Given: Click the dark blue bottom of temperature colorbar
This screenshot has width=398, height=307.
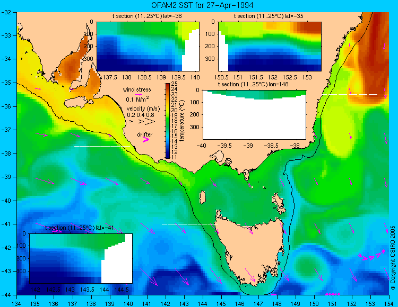Looking at the screenshot, I should (168, 156).
